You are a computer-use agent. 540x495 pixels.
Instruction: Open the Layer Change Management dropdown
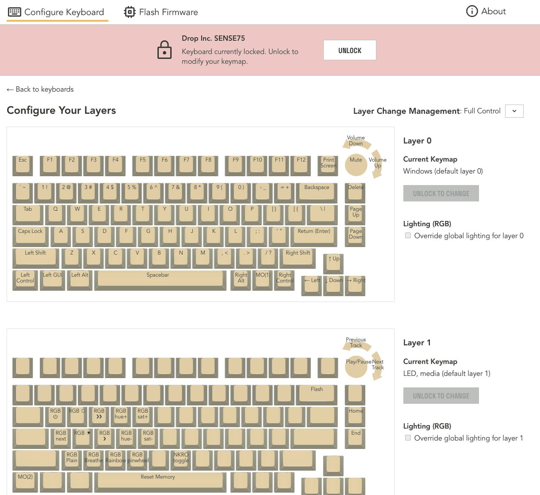coord(514,111)
